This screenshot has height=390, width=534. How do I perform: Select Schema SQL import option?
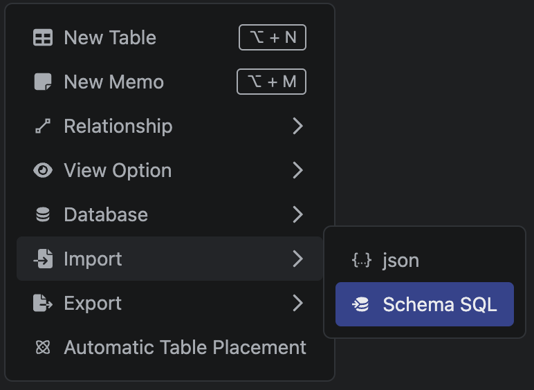pyautogui.click(x=439, y=304)
